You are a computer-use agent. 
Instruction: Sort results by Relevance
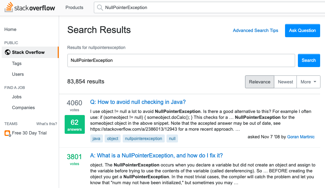(260, 82)
